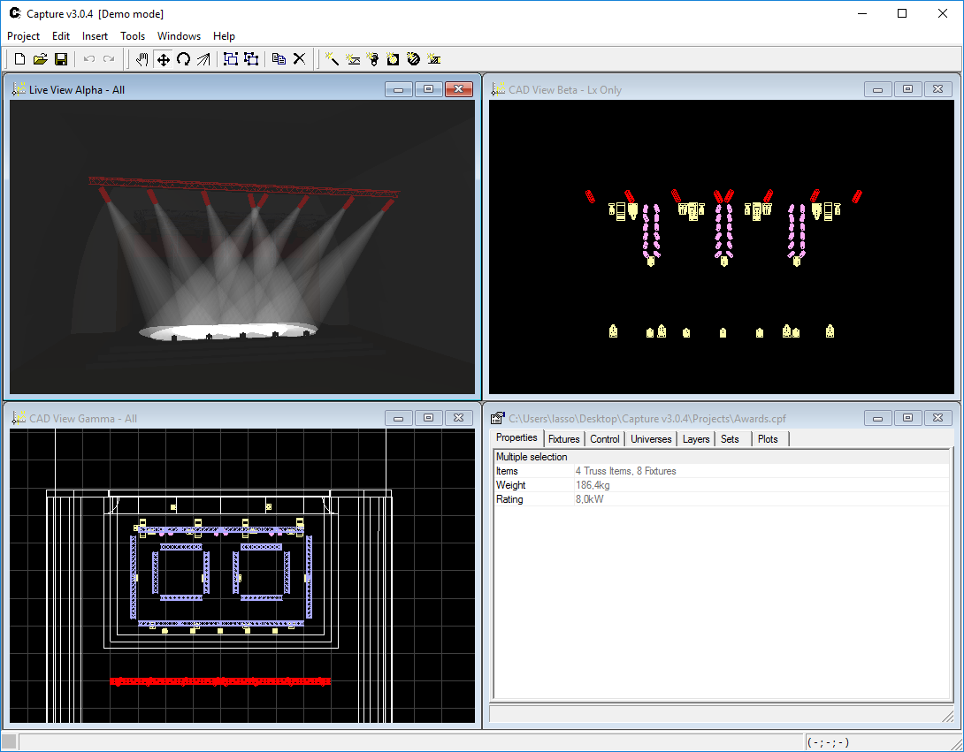Switch to the Universes tab
The height and width of the screenshot is (752, 964).
[651, 439]
